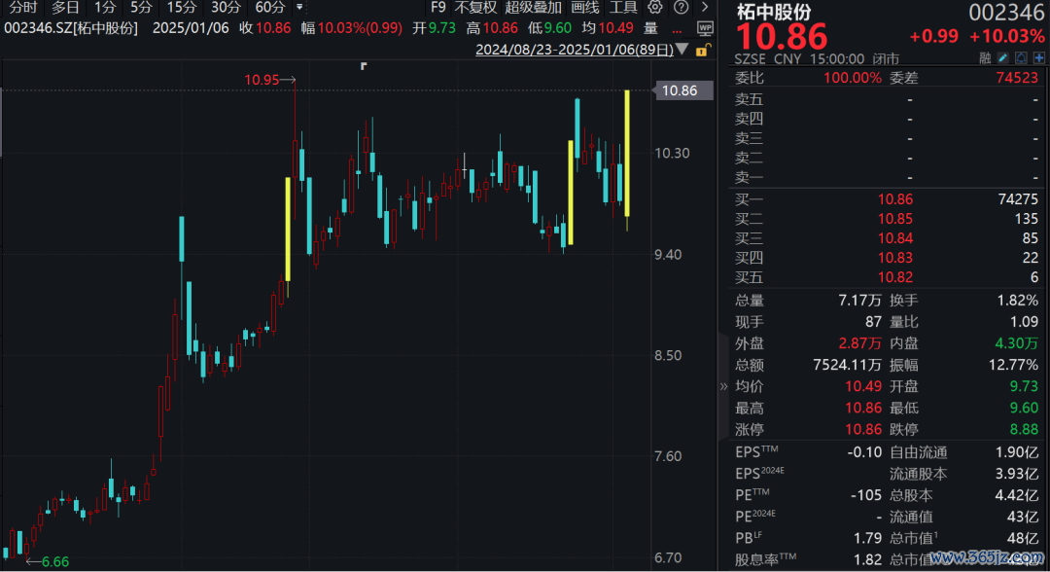
Task: Select the 30分 period tab
Action: pos(226,8)
